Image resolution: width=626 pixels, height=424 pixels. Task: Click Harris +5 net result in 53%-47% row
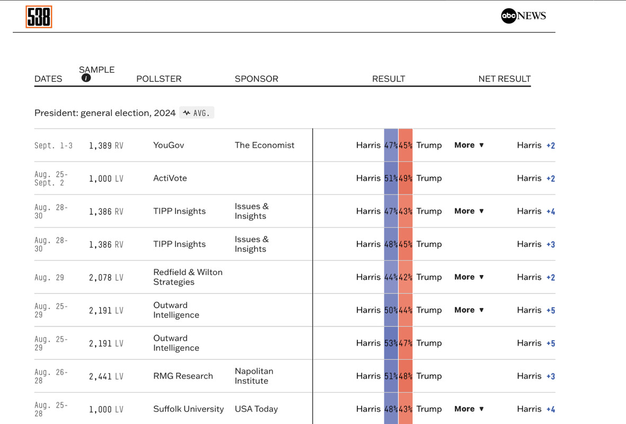[536, 343]
